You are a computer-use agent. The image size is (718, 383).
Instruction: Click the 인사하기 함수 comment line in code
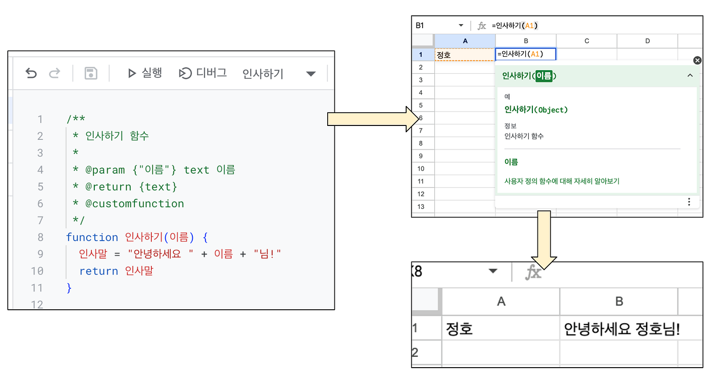point(111,136)
